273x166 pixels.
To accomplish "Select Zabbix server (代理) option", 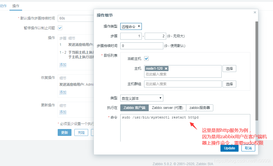I will point(167,108).
